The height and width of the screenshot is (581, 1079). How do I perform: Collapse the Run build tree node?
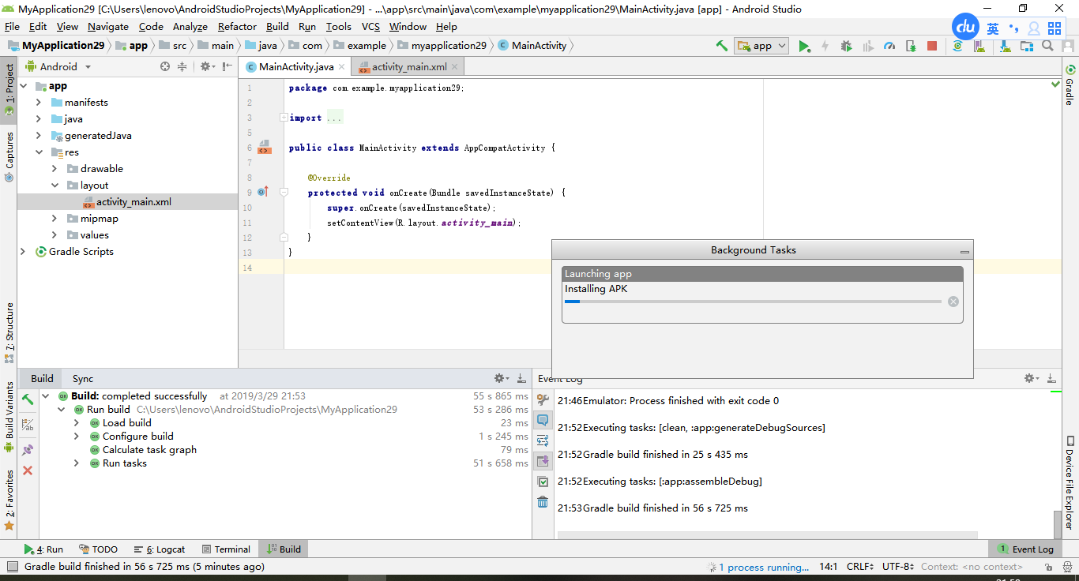(62, 409)
